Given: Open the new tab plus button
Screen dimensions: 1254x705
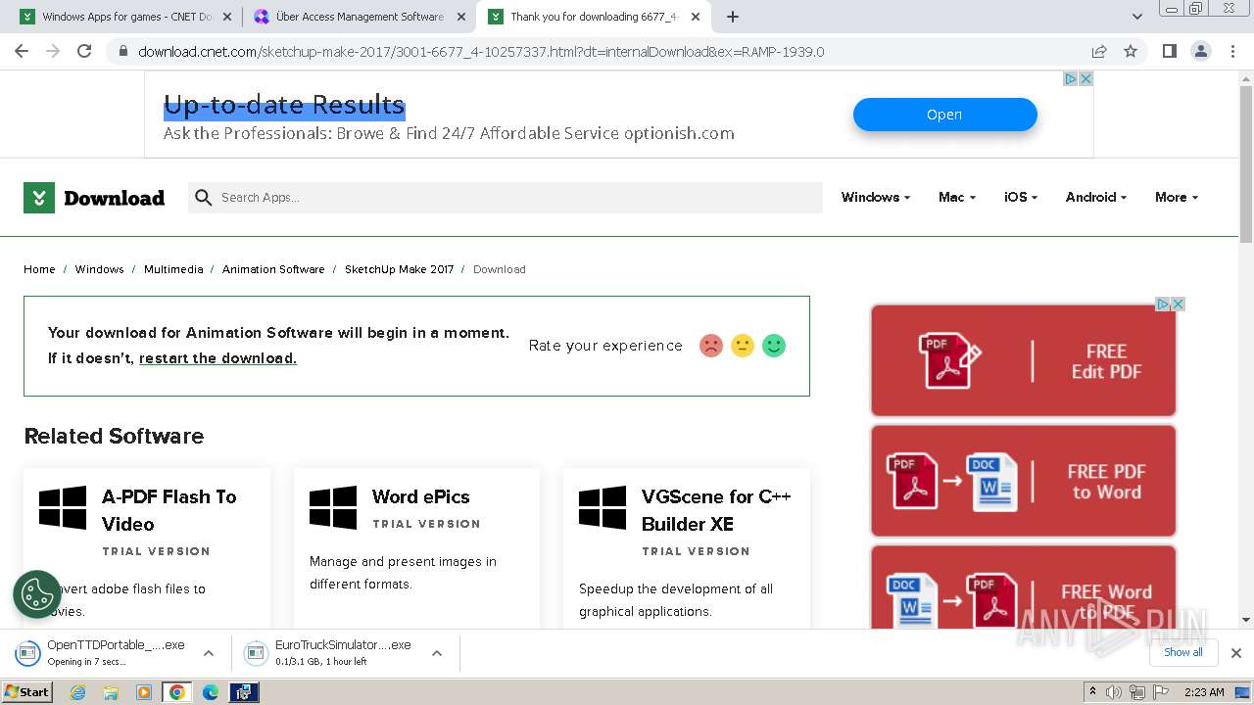Looking at the screenshot, I should tap(733, 17).
